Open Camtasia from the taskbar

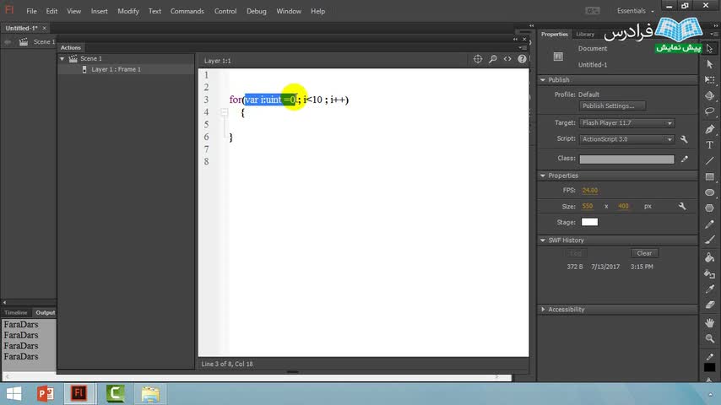point(115,393)
